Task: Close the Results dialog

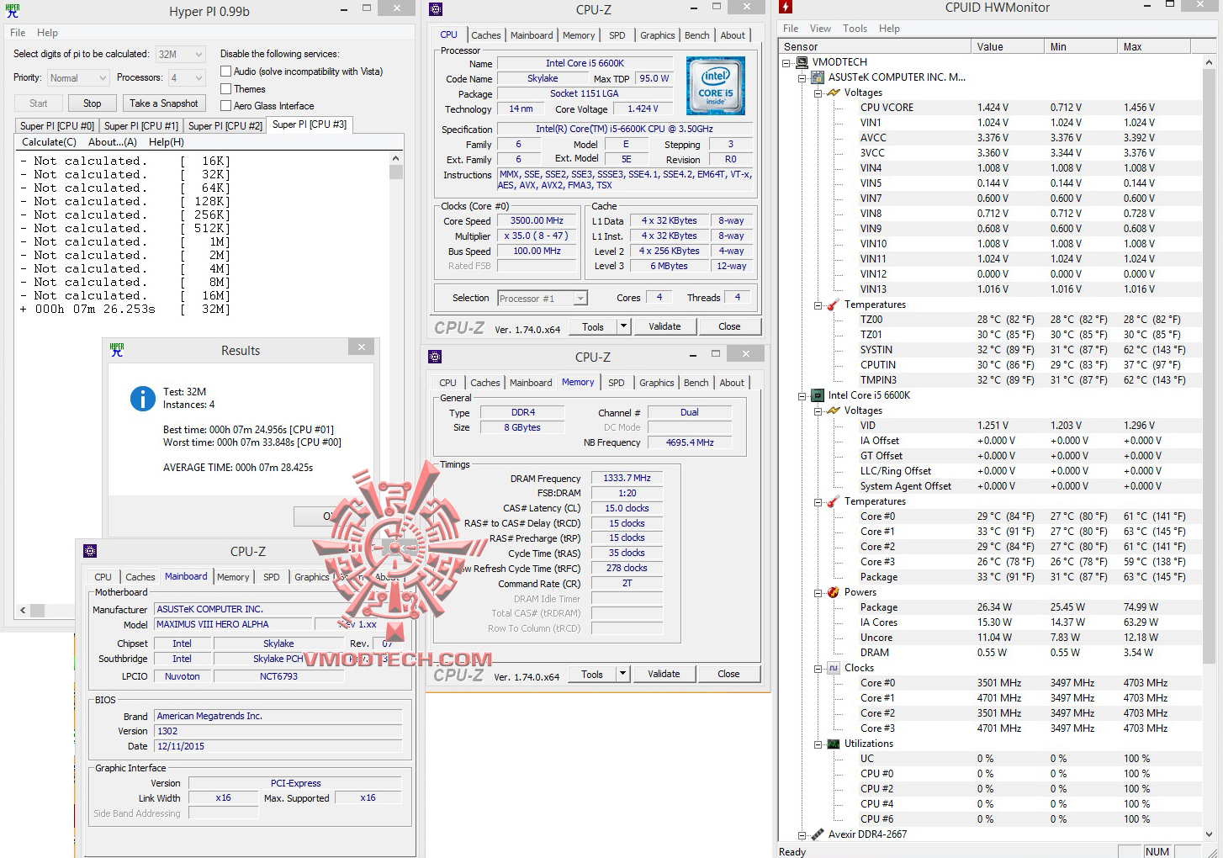Action: point(362,347)
